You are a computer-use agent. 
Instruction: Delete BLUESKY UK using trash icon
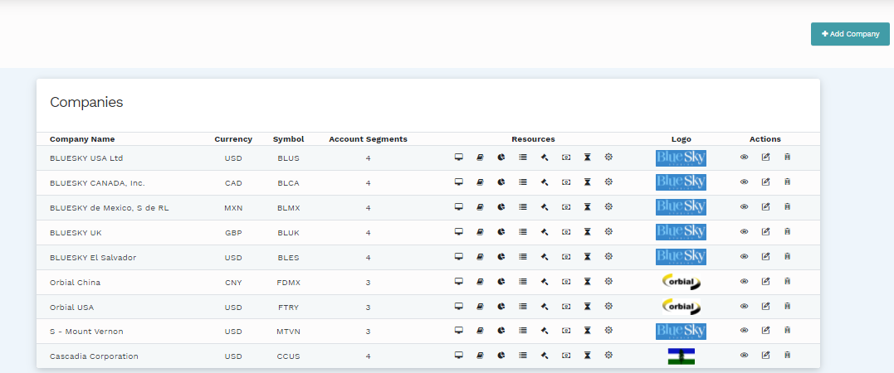click(787, 232)
